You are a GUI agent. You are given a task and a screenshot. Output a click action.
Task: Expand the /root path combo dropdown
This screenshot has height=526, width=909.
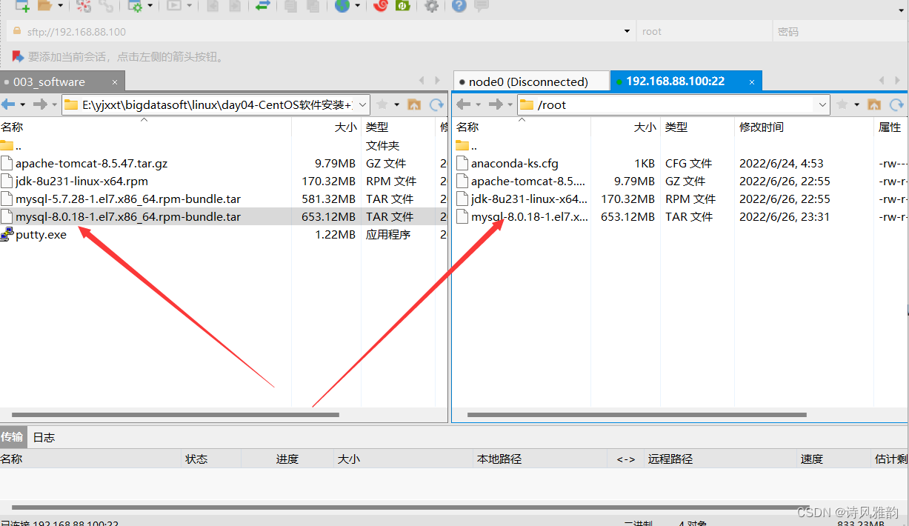click(822, 104)
